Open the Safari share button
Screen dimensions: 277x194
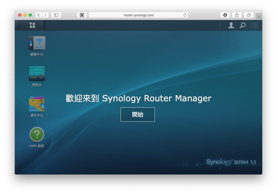pos(237,15)
